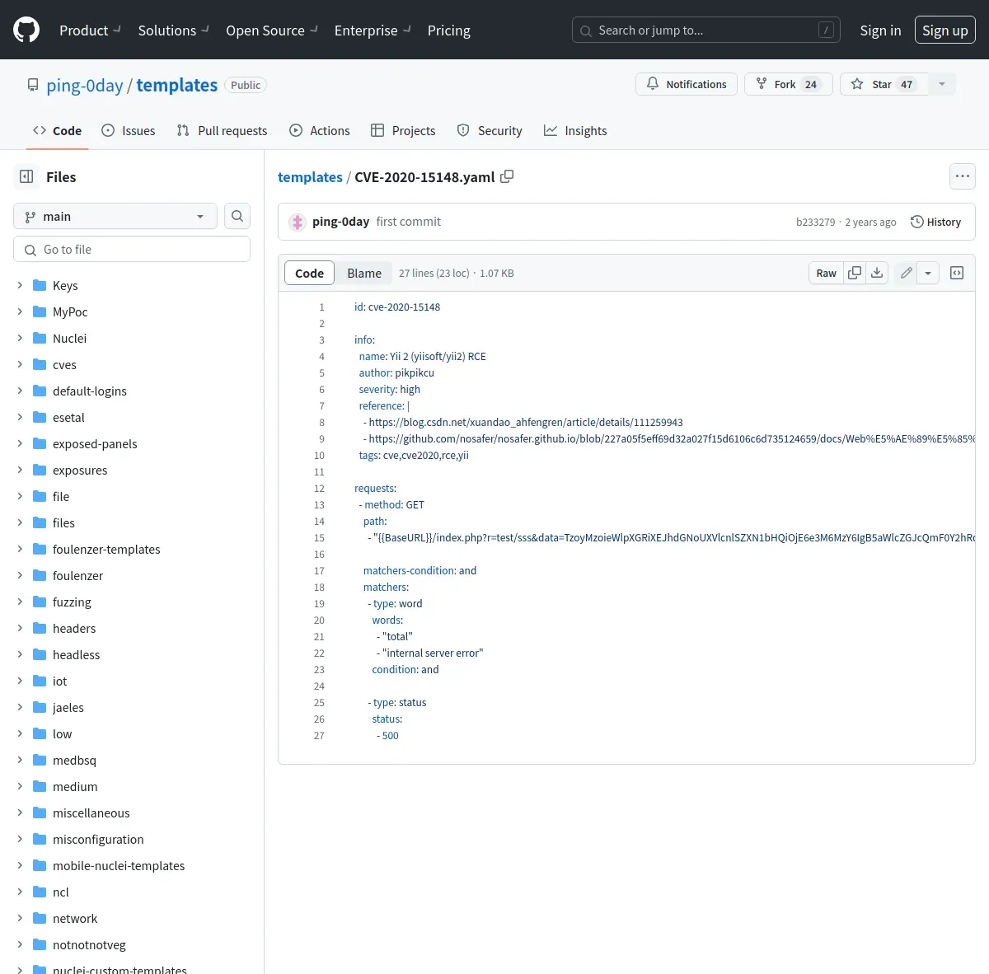The image size is (989, 974).
Task: Open the csdn blog reference URL
Action: point(526,422)
